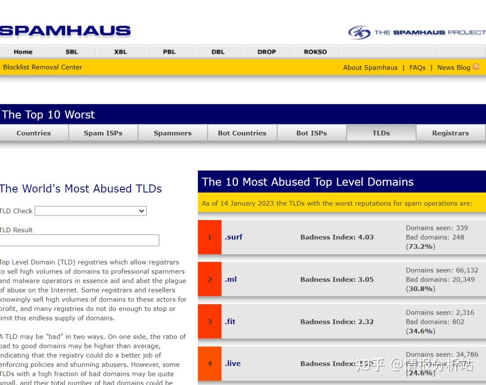Open the DBL menu item

pyautogui.click(x=218, y=52)
